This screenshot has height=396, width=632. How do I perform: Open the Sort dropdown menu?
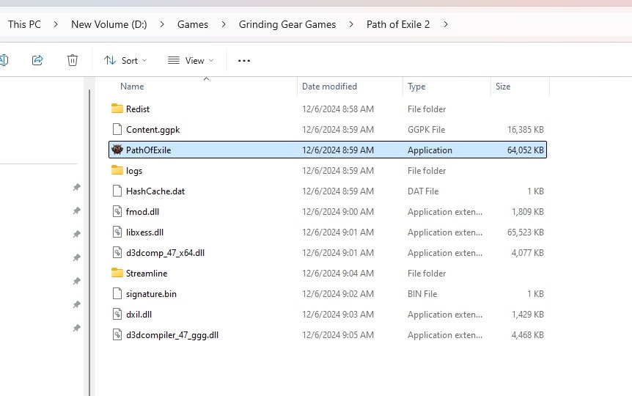click(x=125, y=60)
